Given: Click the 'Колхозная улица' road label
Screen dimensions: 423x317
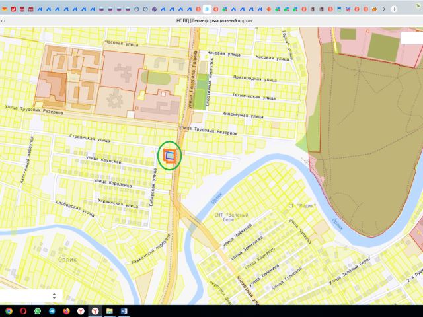Looking at the screenshot, I should (249, 291).
